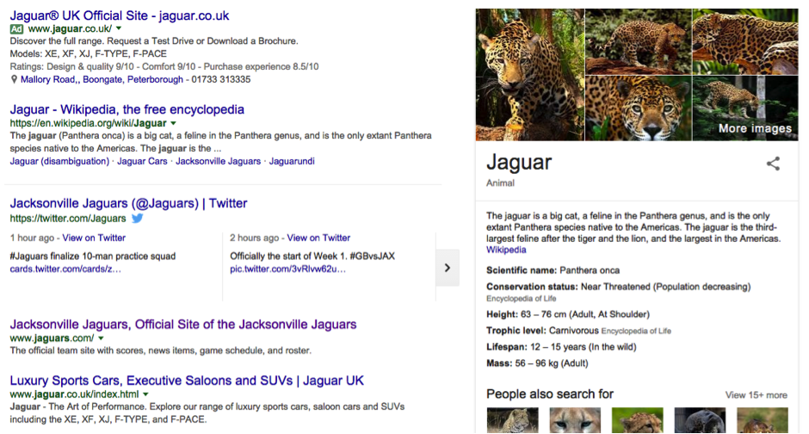The height and width of the screenshot is (434, 809).
Task: Open pic.twitter.com/3vRlvw62u… tweet link
Action: [x=288, y=269]
